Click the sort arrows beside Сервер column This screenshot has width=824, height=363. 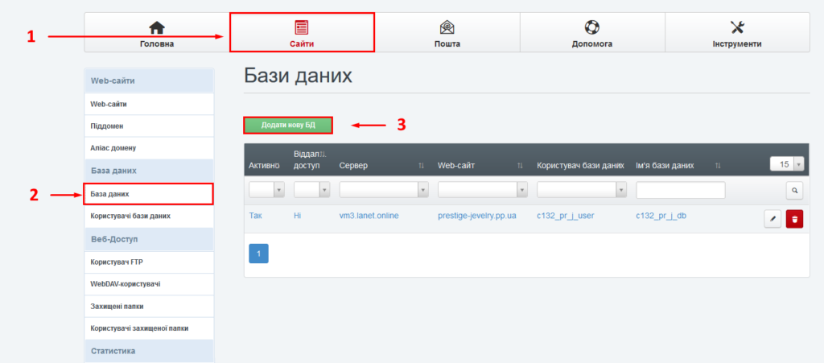(x=421, y=165)
